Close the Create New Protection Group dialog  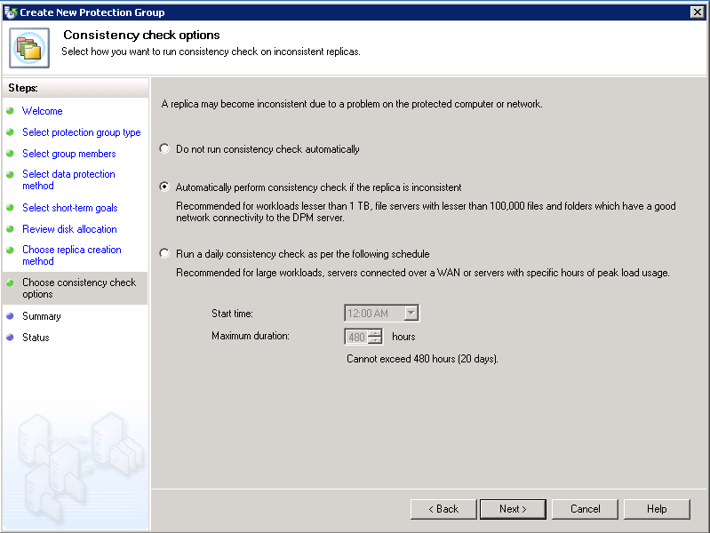(698, 12)
